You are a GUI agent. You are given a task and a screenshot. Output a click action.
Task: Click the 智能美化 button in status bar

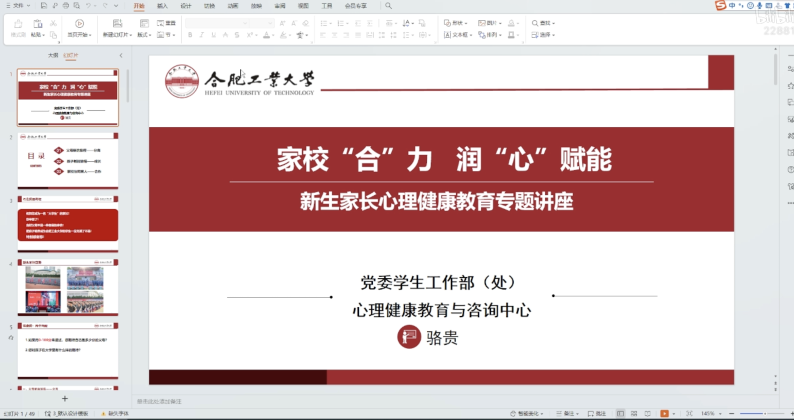(x=527, y=414)
